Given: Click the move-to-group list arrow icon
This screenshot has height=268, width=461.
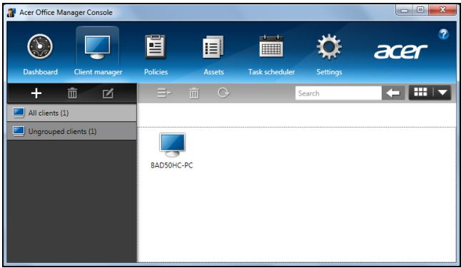Looking at the screenshot, I should pos(163,93).
